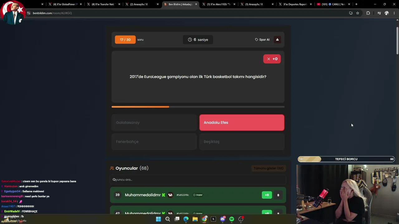Open the Chrome three-dot menu
Image resolution: width=399 pixels, height=224 pixels.
point(394,13)
